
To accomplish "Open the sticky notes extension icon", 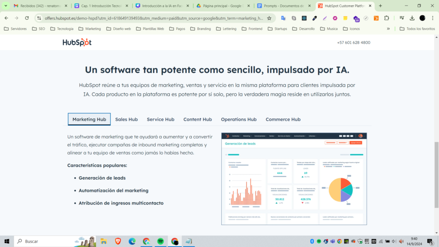I will 346,18.
